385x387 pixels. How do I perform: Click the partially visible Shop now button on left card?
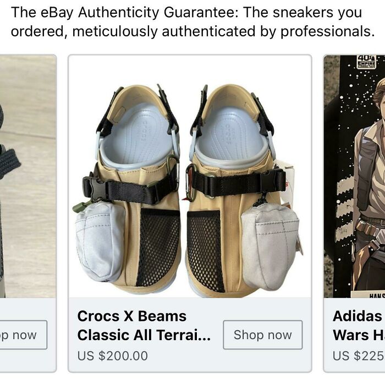point(24,335)
